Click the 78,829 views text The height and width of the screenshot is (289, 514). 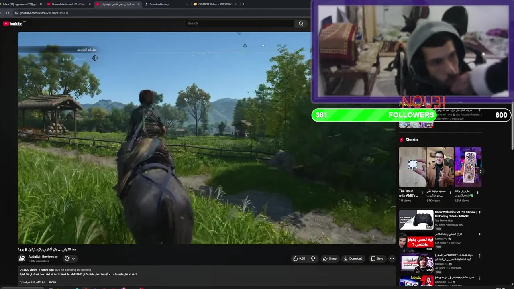[x=28, y=270]
